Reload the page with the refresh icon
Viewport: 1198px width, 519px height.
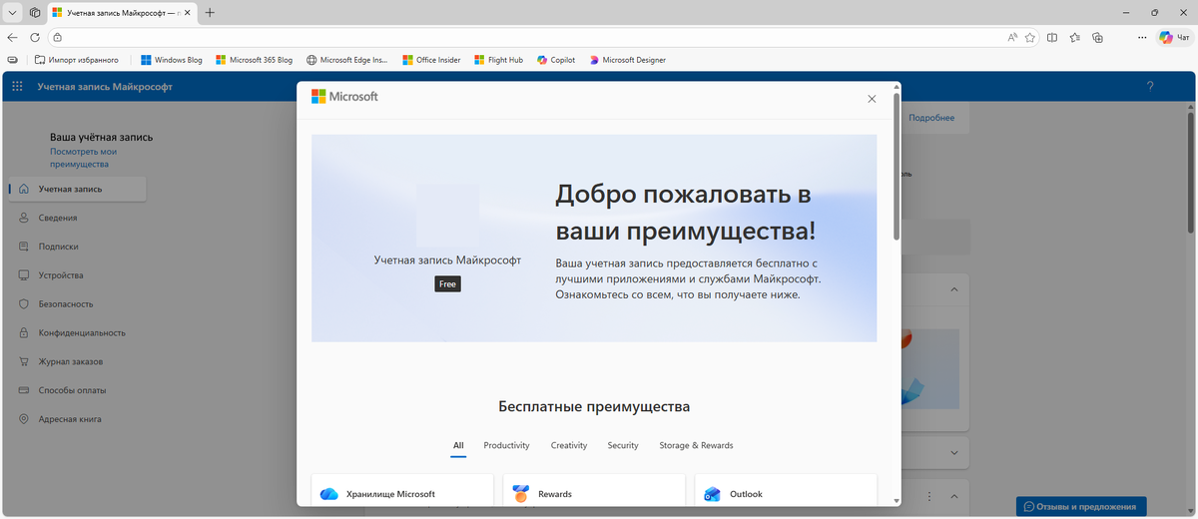coord(35,37)
